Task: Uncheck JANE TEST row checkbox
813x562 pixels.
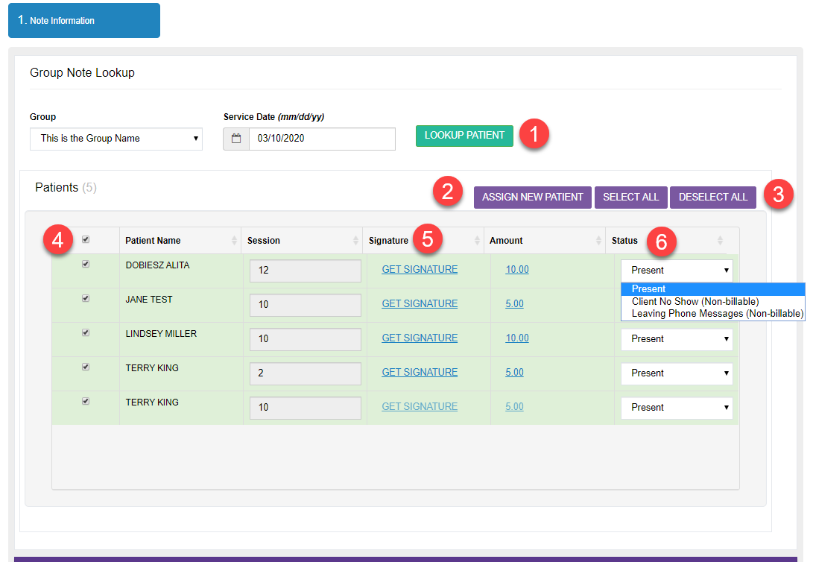Action: click(86, 298)
